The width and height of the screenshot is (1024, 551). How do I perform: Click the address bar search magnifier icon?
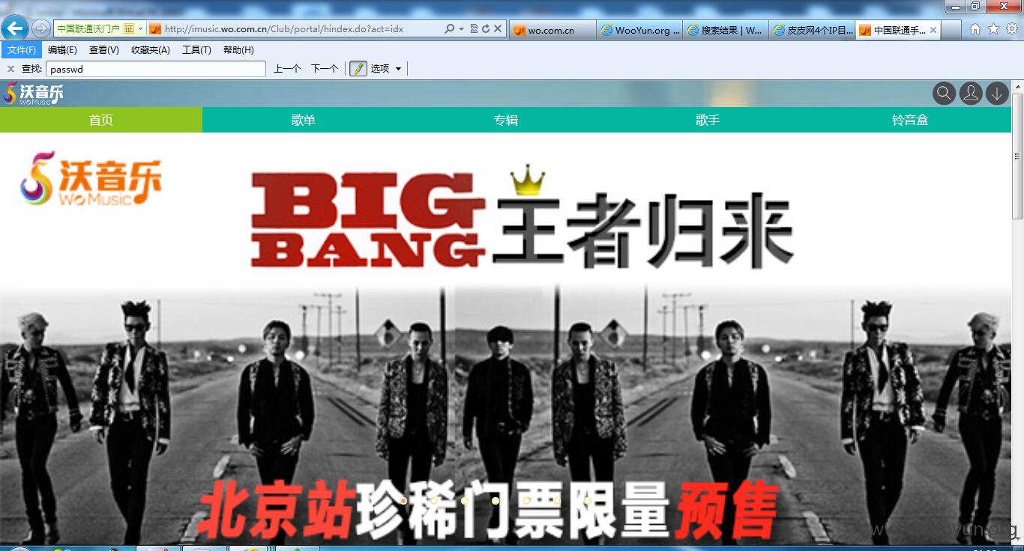450,28
